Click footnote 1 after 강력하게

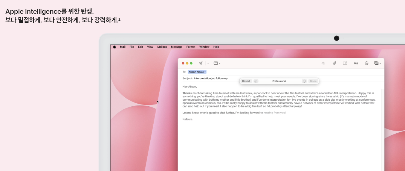(x=119, y=19)
